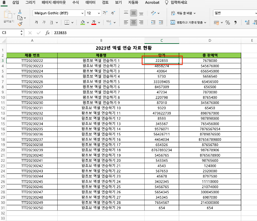Viewport: 257px width, 221px height.
Task: Toggle bold formatting
Action: 36,22
